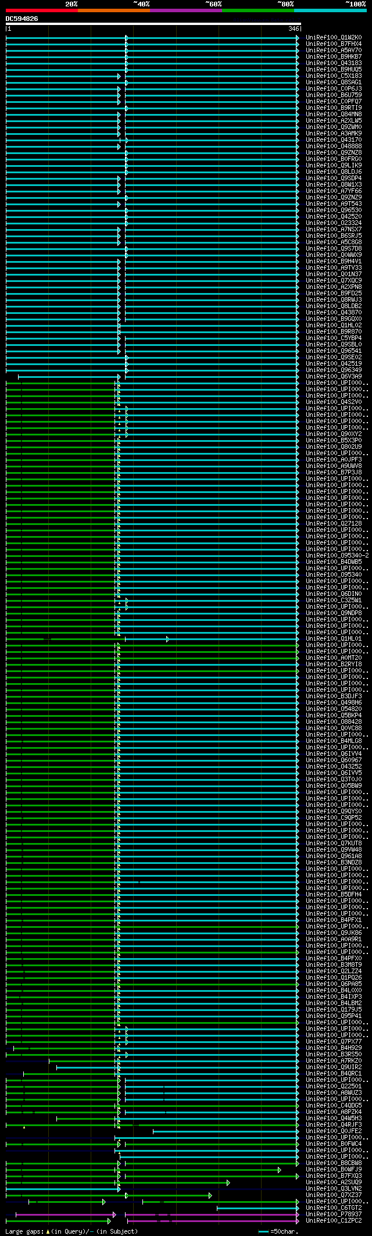Select hit label UniRef100_Q7XQC9

(334, 280)
